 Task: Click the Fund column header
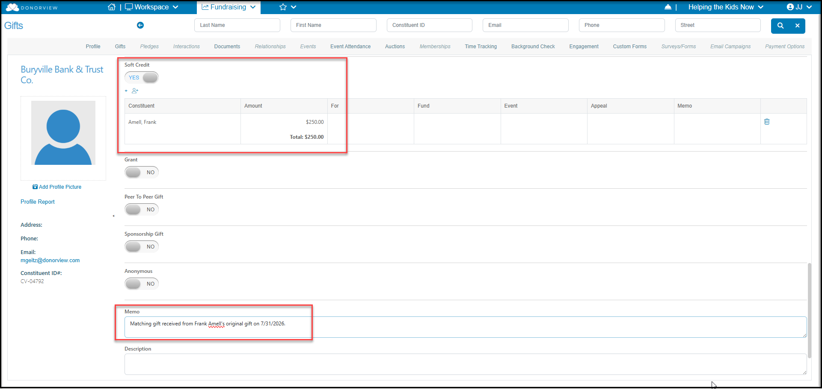tap(457, 106)
